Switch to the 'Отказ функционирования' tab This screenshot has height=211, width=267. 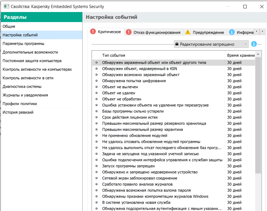(157, 32)
